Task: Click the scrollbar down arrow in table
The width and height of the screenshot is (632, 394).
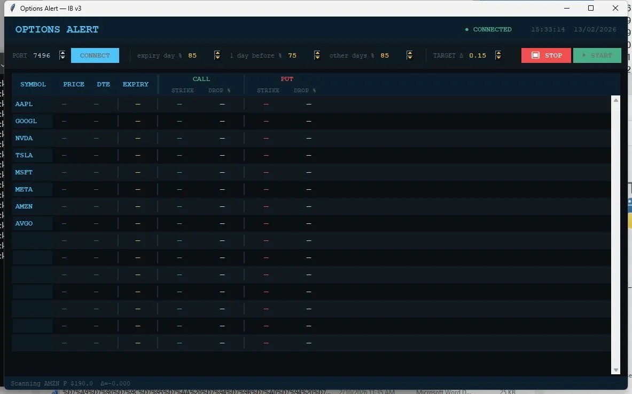Action: 615,370
